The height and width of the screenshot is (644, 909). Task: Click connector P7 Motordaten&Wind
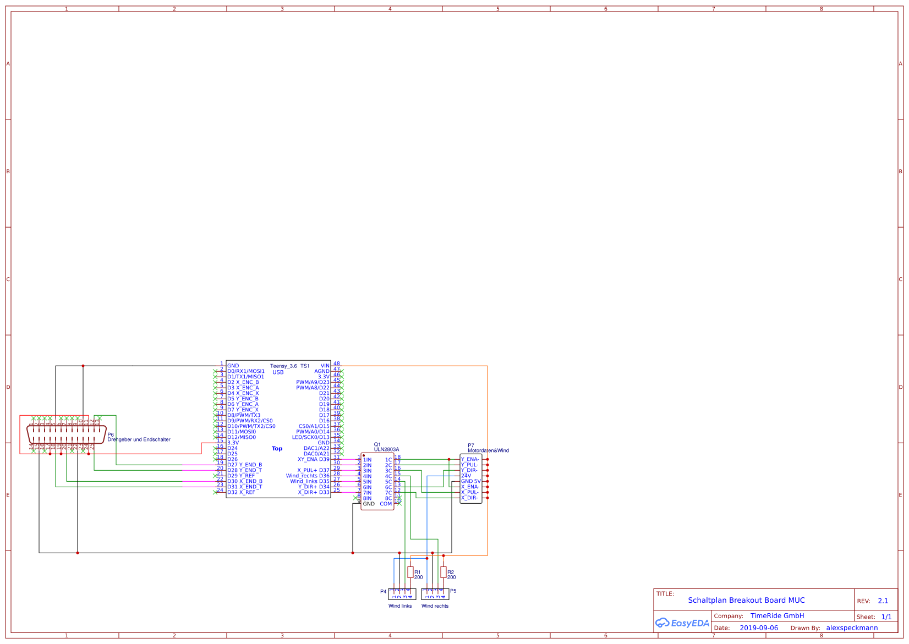click(471, 477)
